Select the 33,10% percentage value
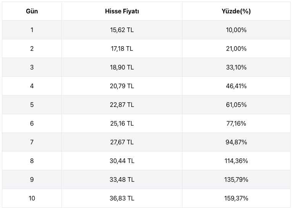 (236, 67)
